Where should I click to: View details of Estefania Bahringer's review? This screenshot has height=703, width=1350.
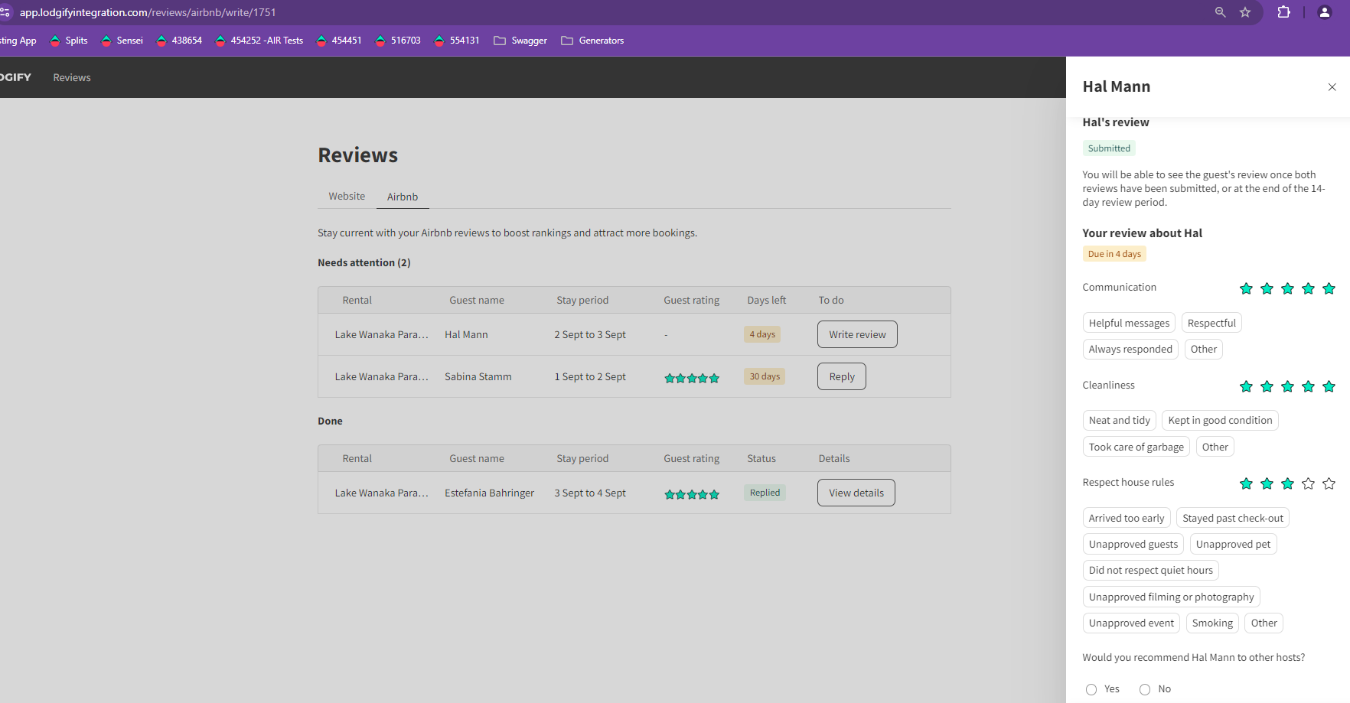(856, 493)
